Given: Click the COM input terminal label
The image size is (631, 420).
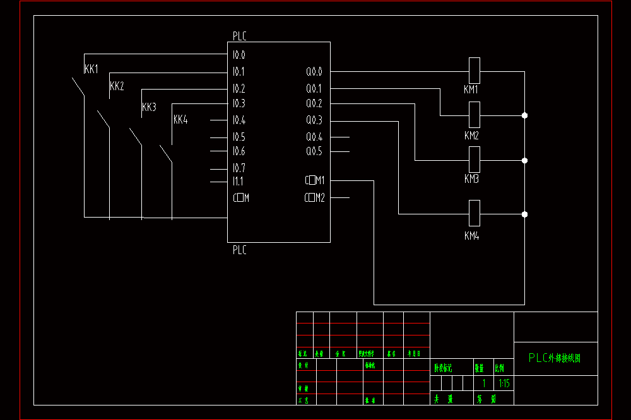Looking at the screenshot, I should (241, 197).
